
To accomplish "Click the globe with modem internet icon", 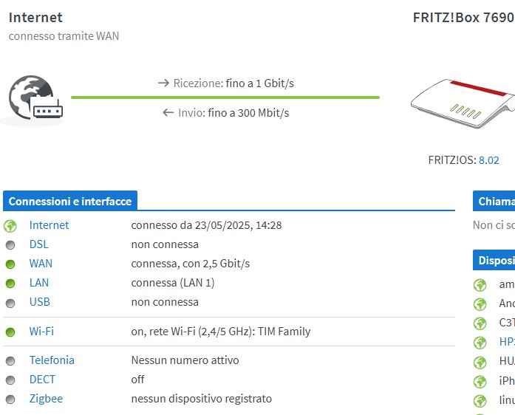I will click(x=35, y=97).
